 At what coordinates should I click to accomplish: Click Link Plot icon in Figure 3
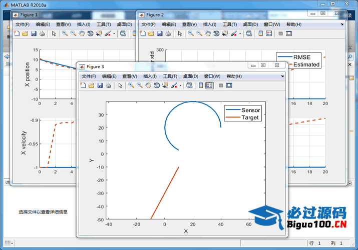click(x=189, y=85)
